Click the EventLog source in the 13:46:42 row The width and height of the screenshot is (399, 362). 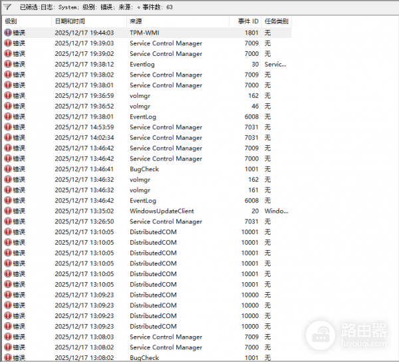[x=143, y=200]
